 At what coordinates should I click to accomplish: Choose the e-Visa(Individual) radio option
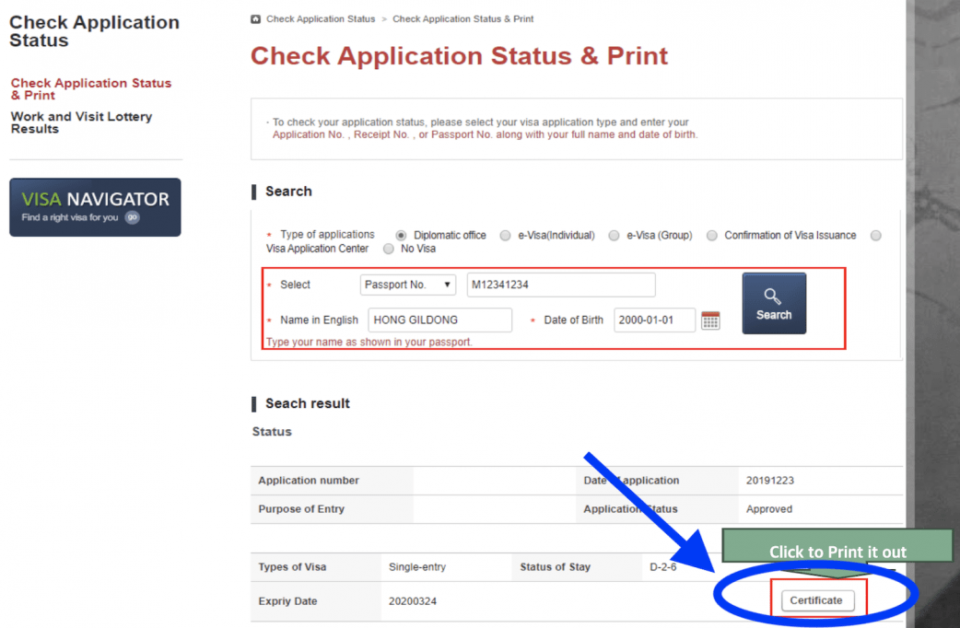[505, 236]
